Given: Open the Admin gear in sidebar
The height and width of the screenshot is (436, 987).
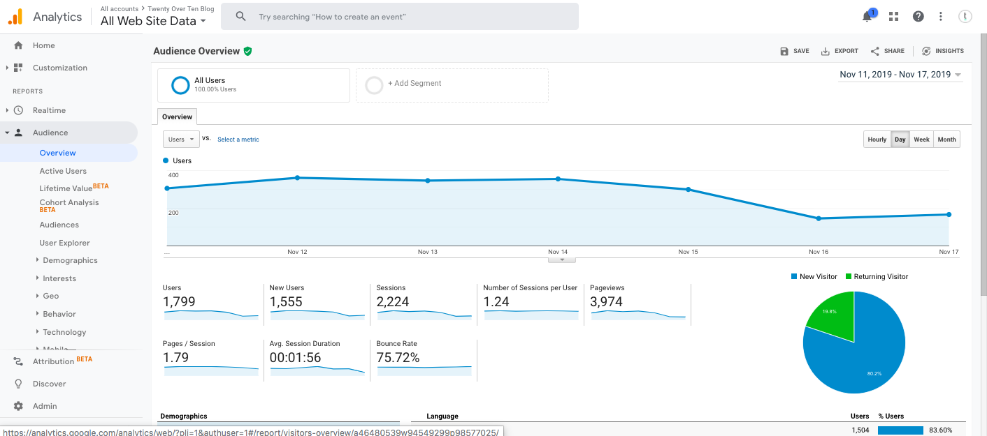Looking at the screenshot, I should tap(45, 405).
